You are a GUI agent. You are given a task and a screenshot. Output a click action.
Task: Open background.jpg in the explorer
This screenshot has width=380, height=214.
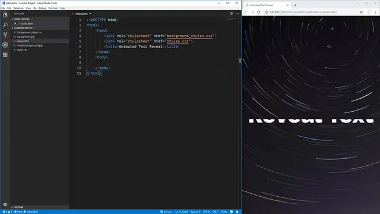[26, 37]
